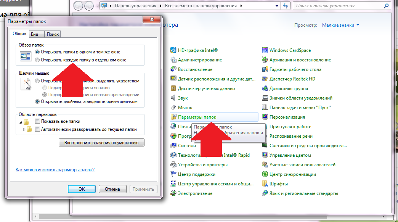Click the Параметры папок folder icon

click(x=173, y=117)
